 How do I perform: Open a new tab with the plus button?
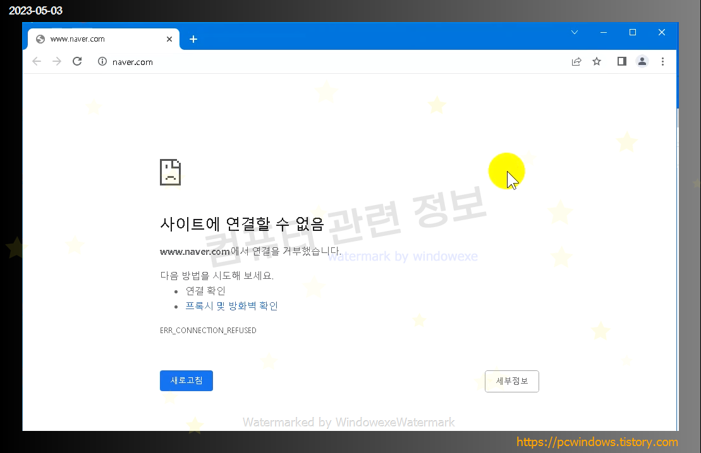click(x=193, y=39)
